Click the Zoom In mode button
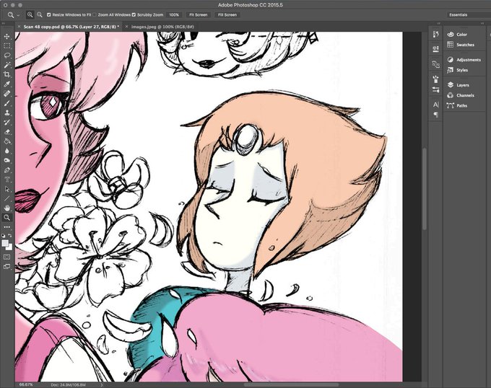The height and width of the screenshot is (388, 491). point(30,14)
